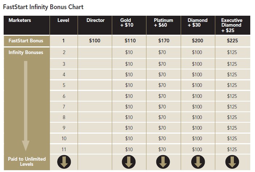Click level 11 number in Level column
Image resolution: width=255 pixels, height=172 pixels.
[64, 149]
